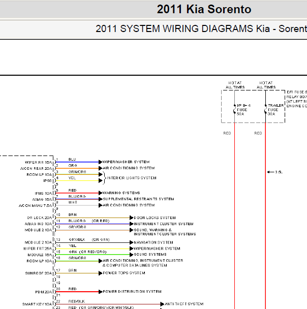Image resolution: width=307 pixels, height=309 pixels.
Task: Click the 'IPMS 10A' fuse label
Action: [x=43, y=193]
